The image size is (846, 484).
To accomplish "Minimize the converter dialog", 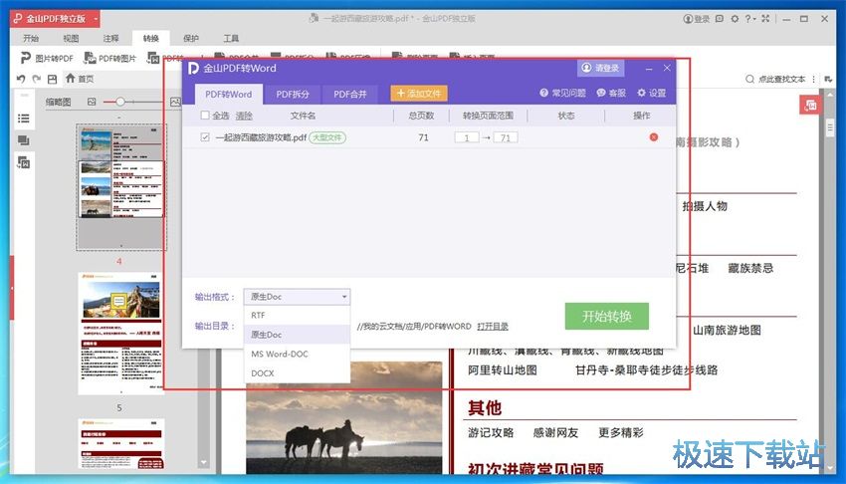I will [649, 69].
